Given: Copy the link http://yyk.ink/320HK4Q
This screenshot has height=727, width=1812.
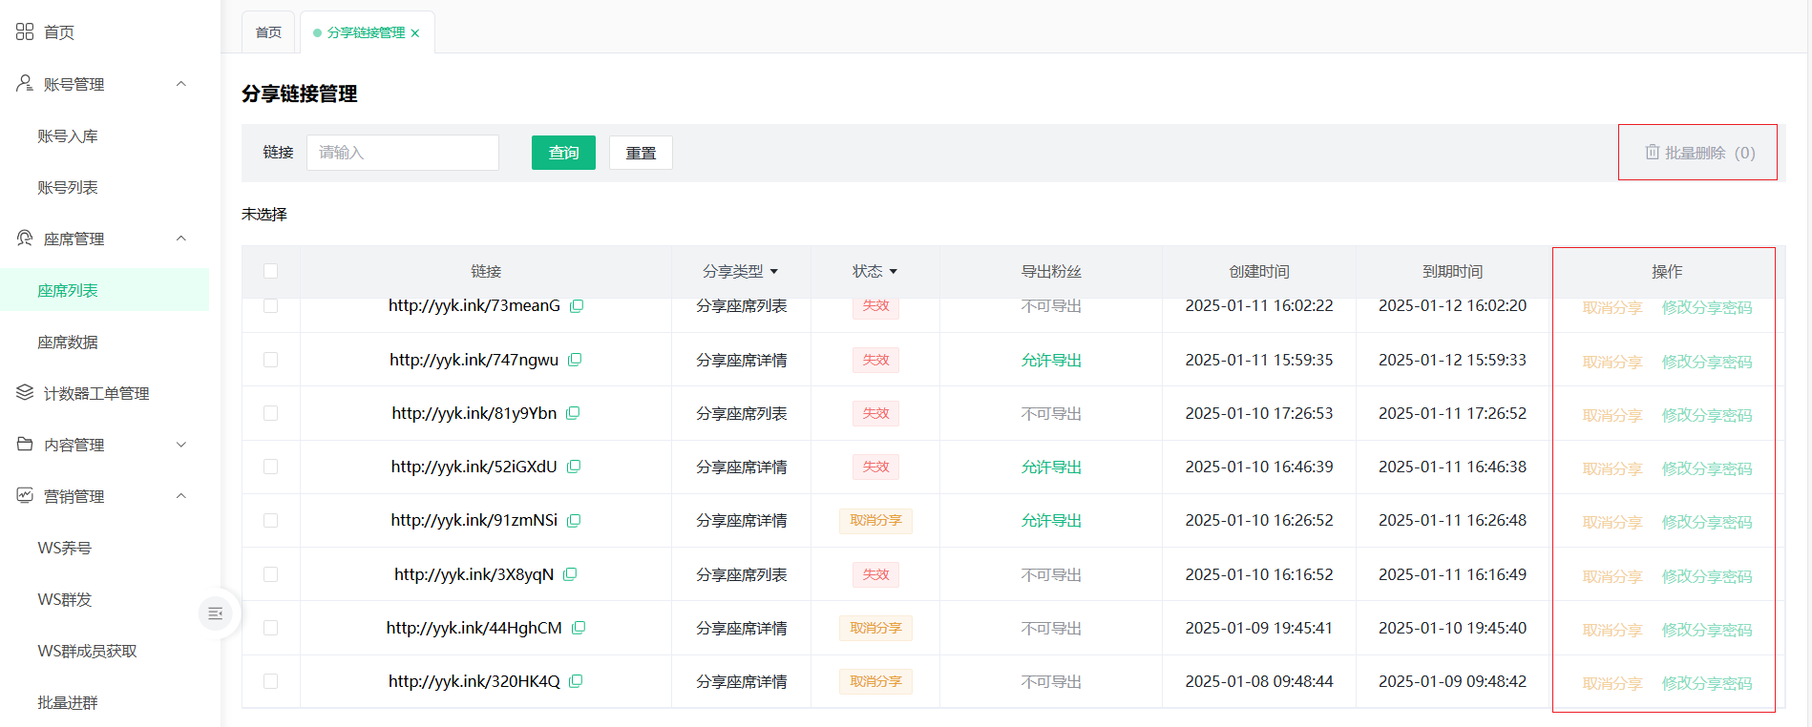Looking at the screenshot, I should (576, 681).
